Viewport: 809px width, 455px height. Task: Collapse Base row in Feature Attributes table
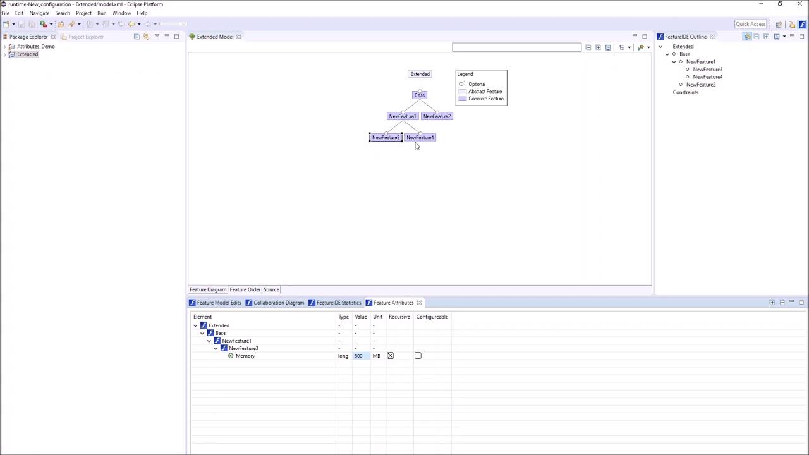click(x=202, y=333)
